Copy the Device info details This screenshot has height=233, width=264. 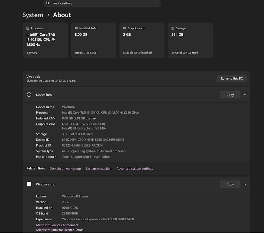pos(230,95)
